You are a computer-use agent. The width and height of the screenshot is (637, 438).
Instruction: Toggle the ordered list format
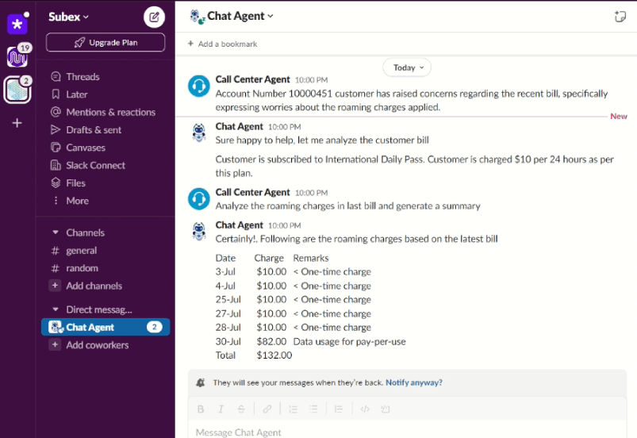[x=293, y=409]
